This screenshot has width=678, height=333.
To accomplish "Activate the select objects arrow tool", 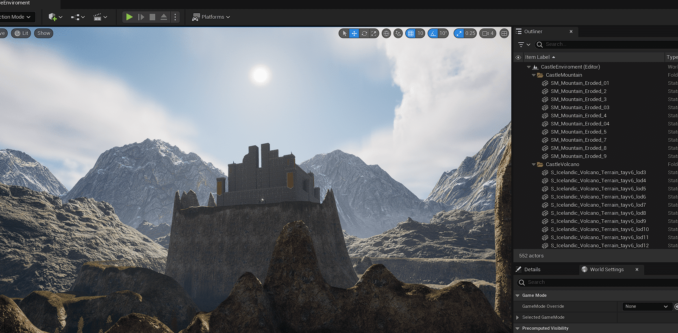I will coord(345,33).
